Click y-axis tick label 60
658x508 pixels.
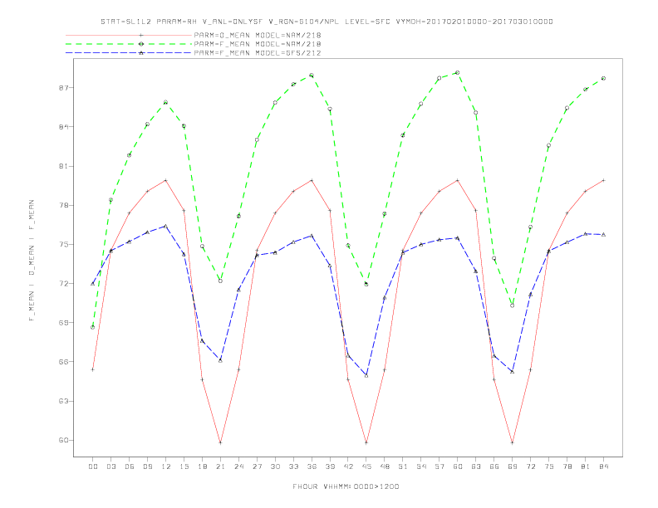tap(64, 440)
